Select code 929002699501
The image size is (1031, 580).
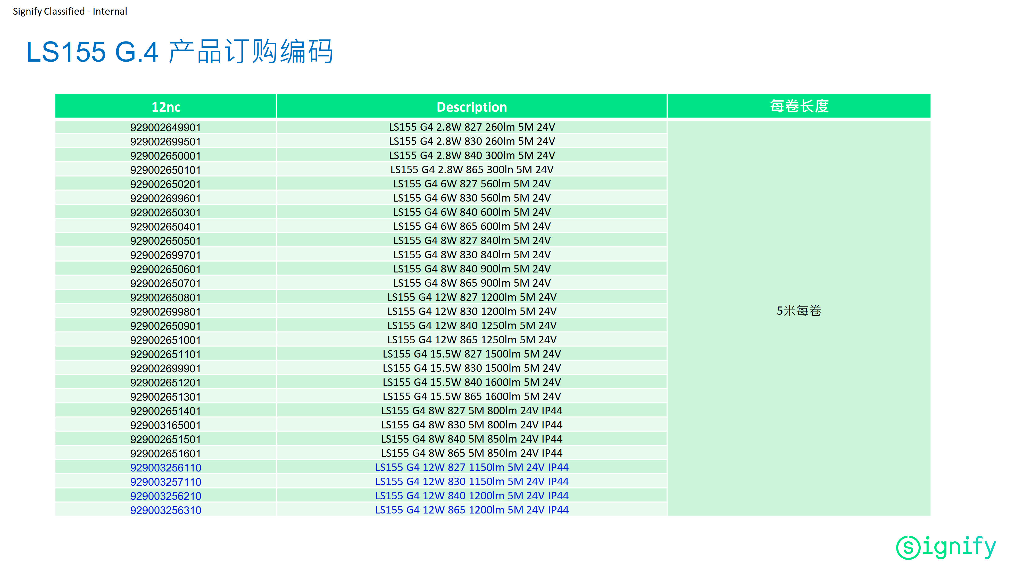click(165, 142)
